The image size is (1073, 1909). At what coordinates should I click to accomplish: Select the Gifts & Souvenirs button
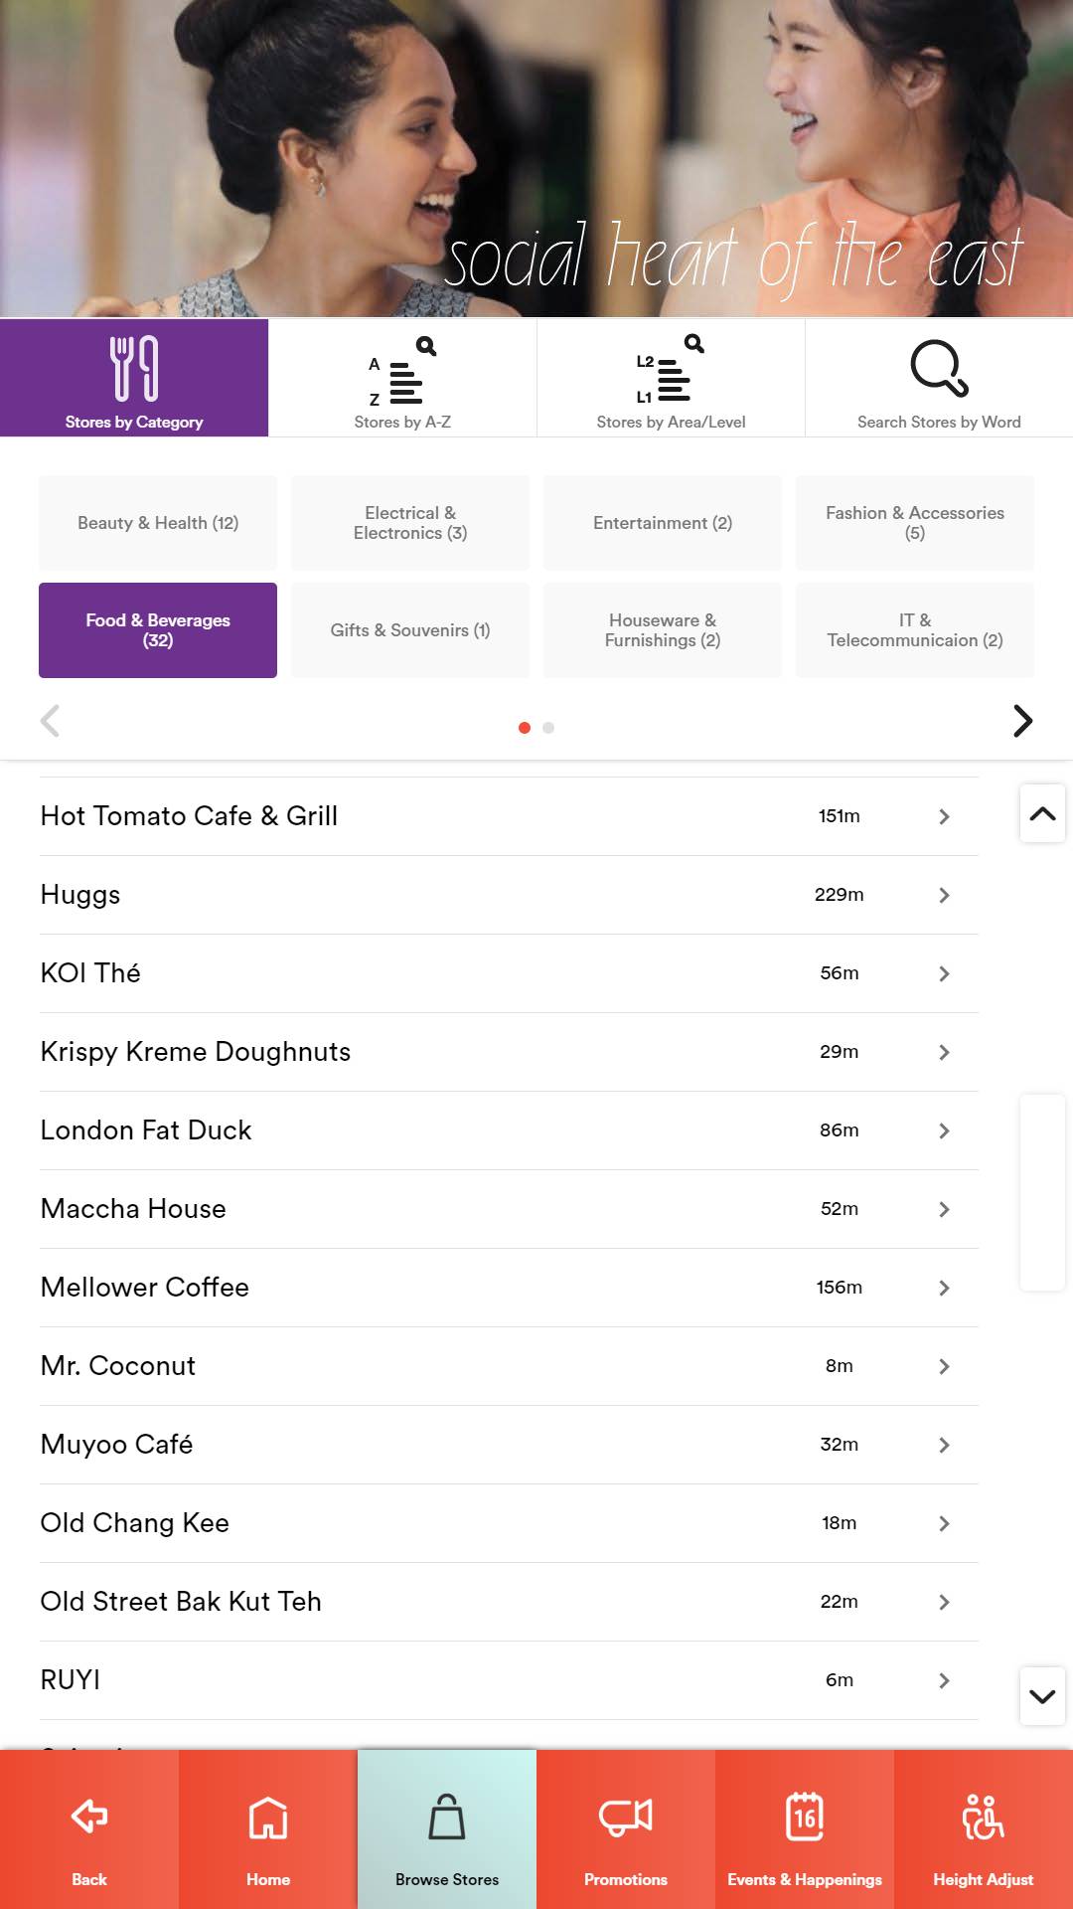(410, 630)
